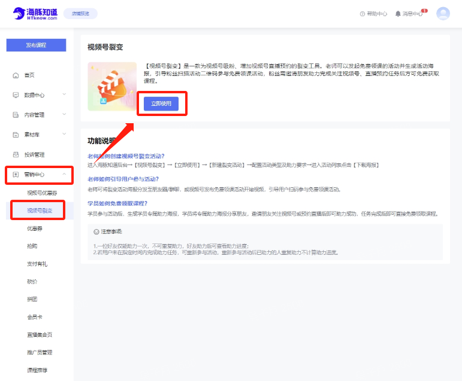This screenshot has width=462, height=381.
Task: Collapse the 营销中心 chevron
Action: [x=64, y=174]
